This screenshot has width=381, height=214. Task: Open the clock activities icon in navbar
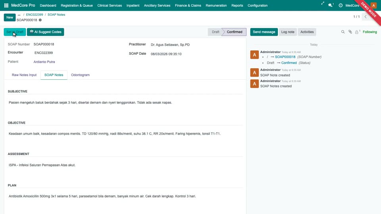[x=341, y=5]
